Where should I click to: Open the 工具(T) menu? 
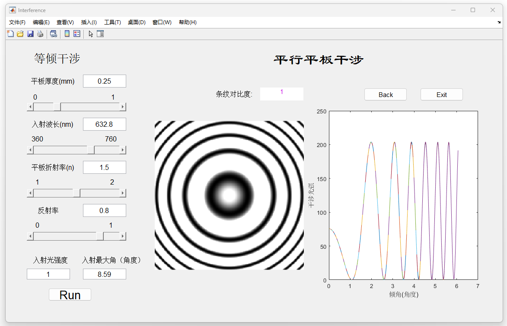pos(112,22)
